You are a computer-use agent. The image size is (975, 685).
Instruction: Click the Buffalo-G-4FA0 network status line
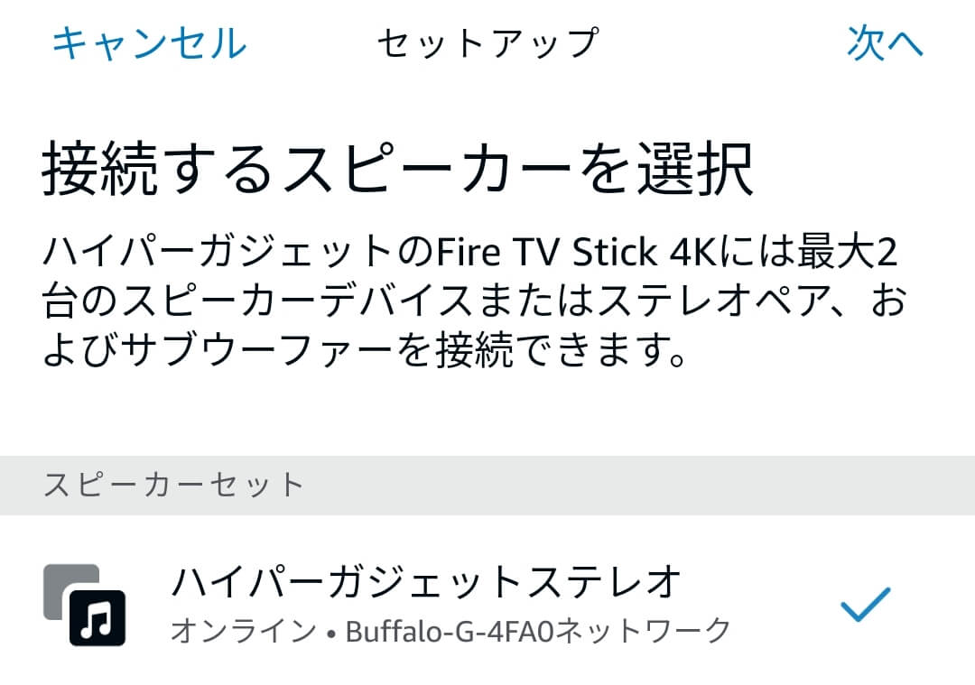[450, 631]
